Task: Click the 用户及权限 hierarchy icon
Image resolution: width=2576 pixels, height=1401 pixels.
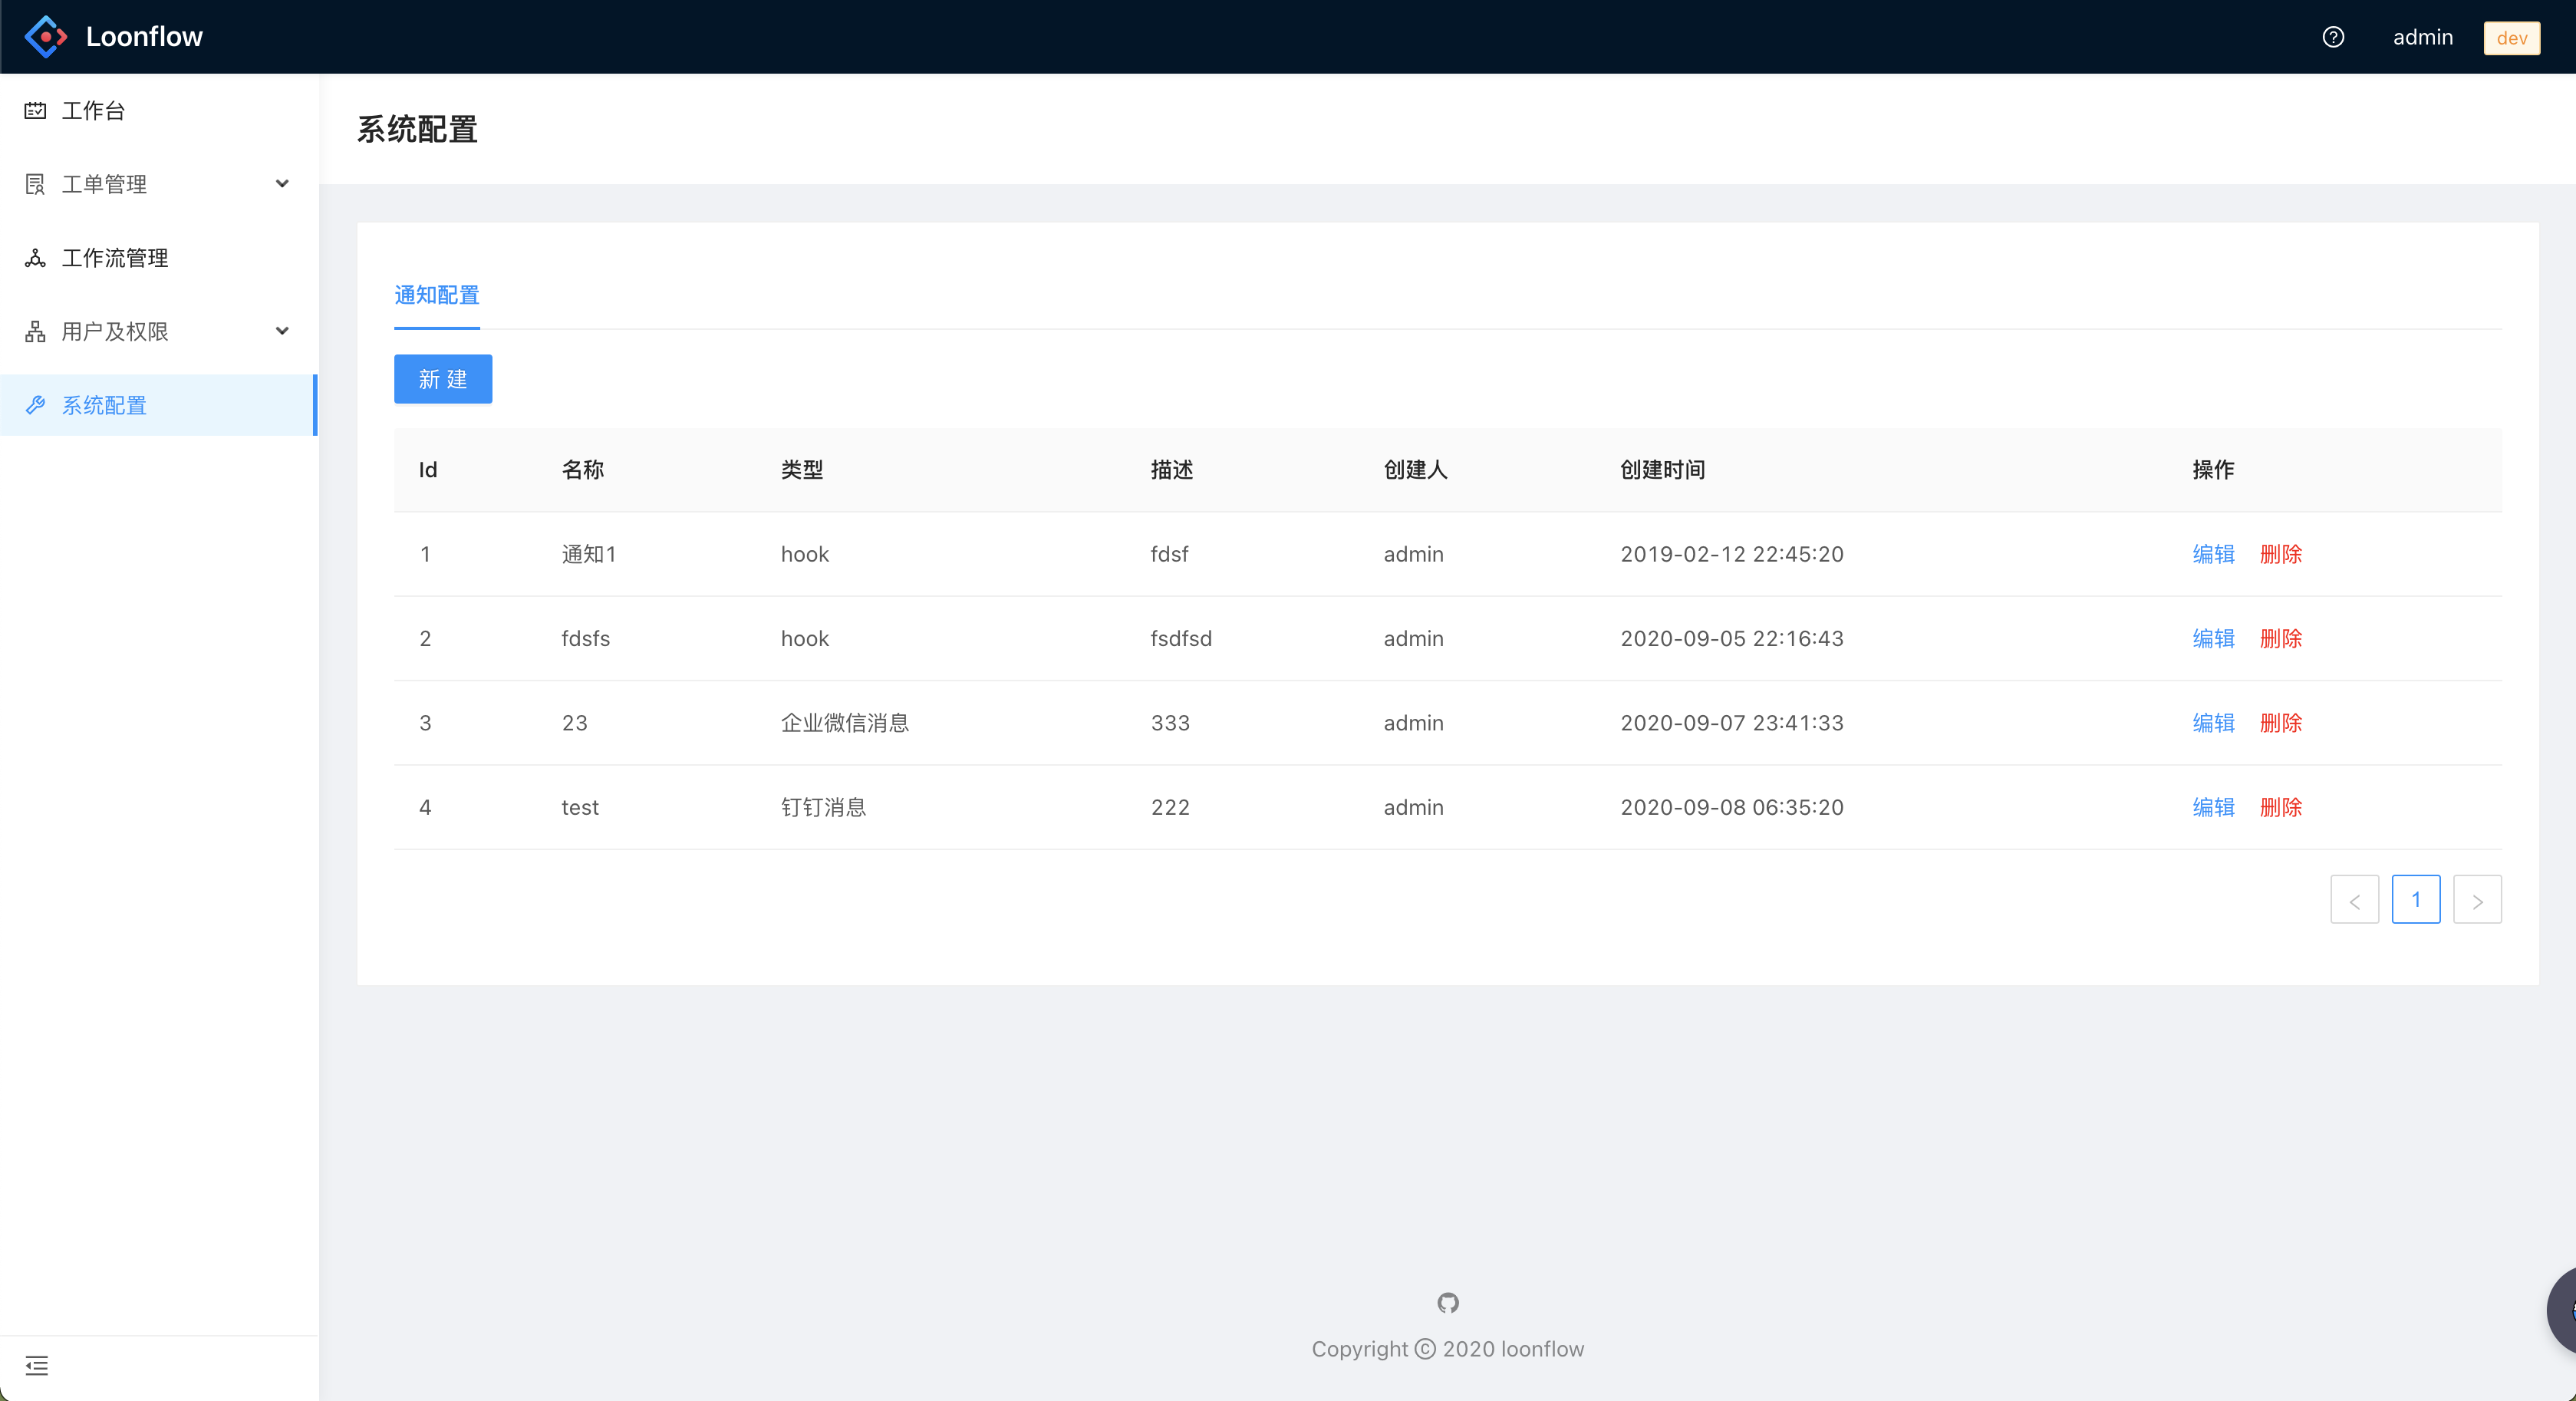Action: [35, 331]
